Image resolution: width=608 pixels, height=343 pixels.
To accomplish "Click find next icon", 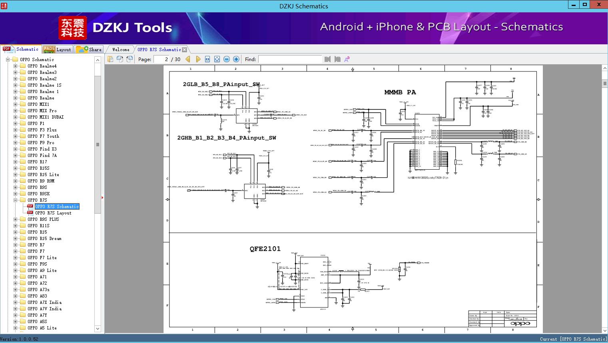I will [337, 59].
